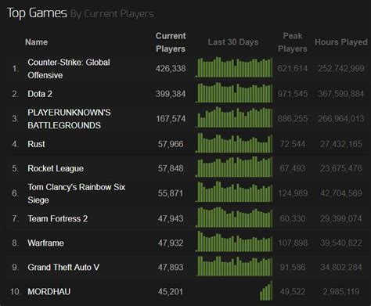Screen dimensions: 371x306
Task: Select peak players value 49,522
Action: (x=293, y=292)
